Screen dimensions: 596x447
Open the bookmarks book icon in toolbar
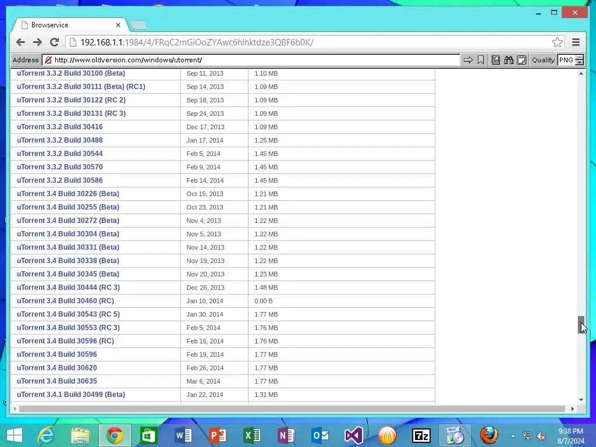coord(496,60)
